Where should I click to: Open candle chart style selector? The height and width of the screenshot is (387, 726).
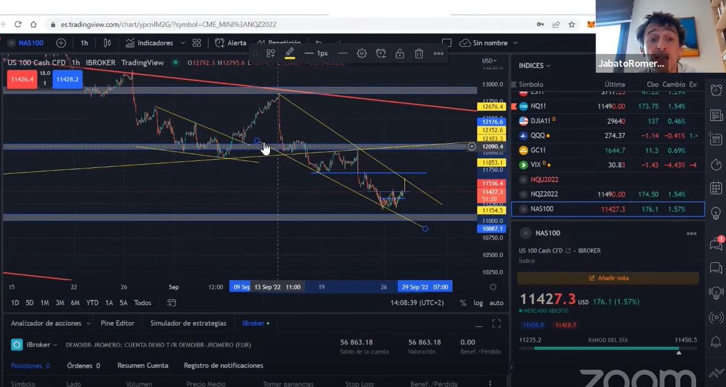[x=108, y=43]
